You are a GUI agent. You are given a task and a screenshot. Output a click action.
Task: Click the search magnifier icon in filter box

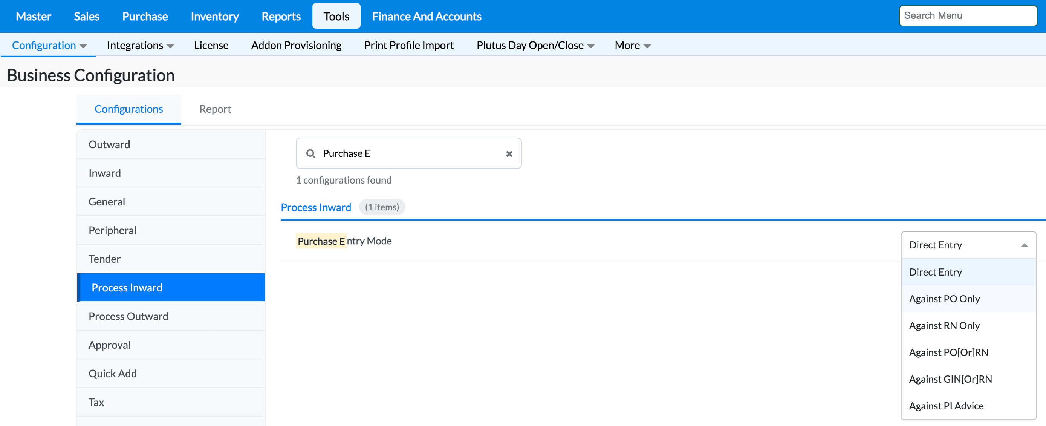pyautogui.click(x=310, y=153)
